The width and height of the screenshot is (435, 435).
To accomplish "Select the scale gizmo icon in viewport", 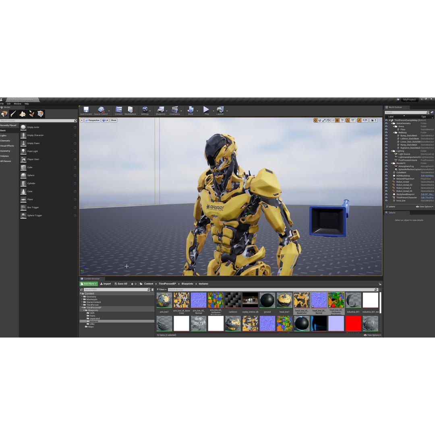I will pos(324,120).
